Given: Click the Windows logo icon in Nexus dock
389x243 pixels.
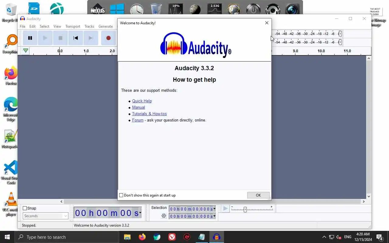Looking at the screenshot, I should point(117,9).
